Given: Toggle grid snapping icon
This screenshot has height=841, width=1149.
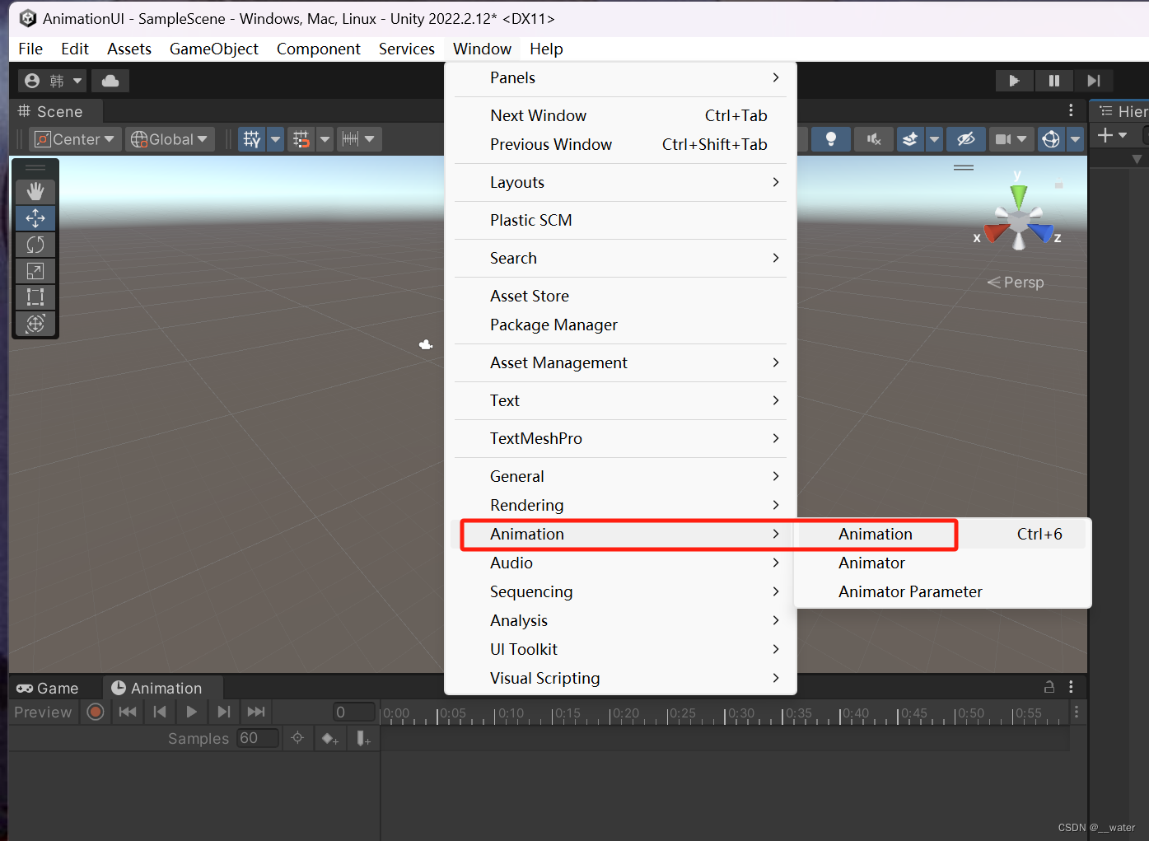Looking at the screenshot, I should [301, 139].
